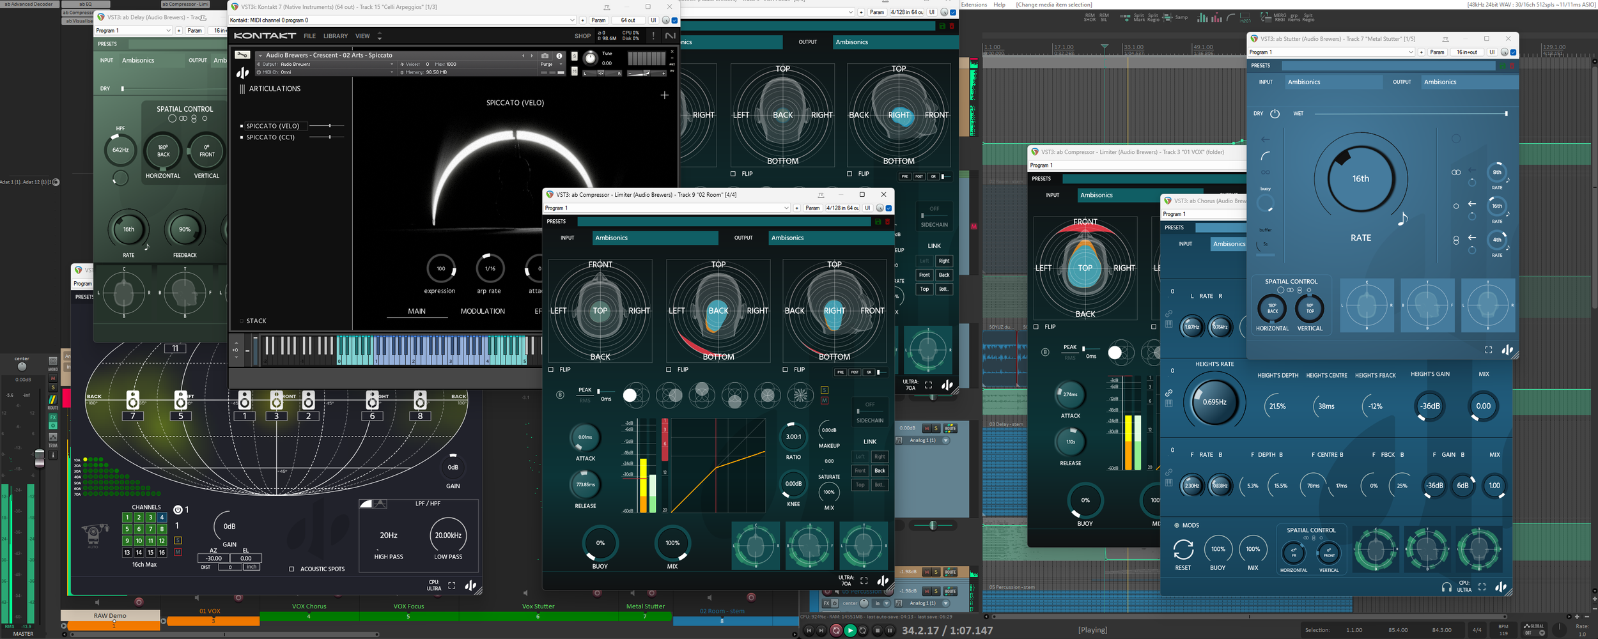This screenshot has width=1598, height=639.
Task: Toggle bypass checkbox in Track 9 Compressor header
Action: coord(888,208)
